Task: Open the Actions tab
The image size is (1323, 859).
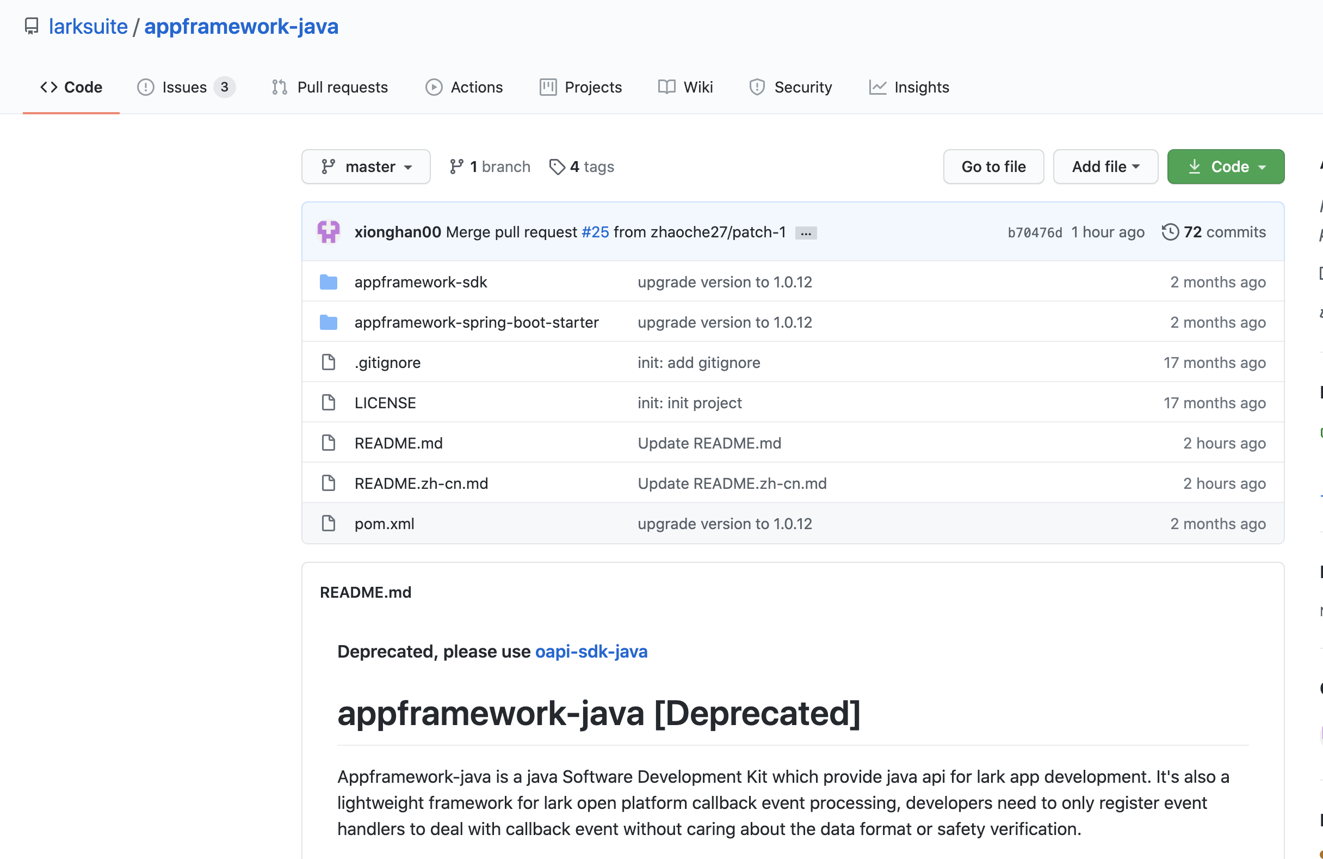Action: click(463, 87)
